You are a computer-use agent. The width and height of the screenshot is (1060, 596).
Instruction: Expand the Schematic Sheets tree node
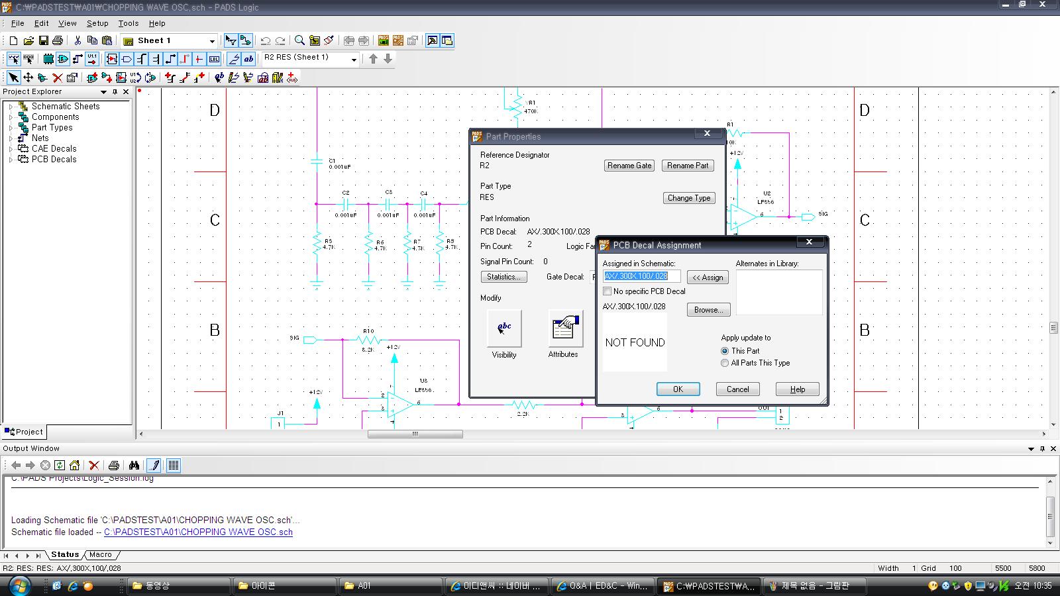coord(11,107)
